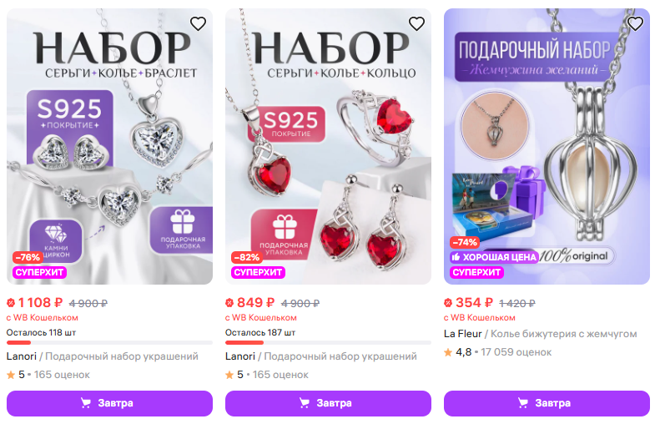Open the Жемчужина желаний gift set image
660x424 pixels.
547,147
